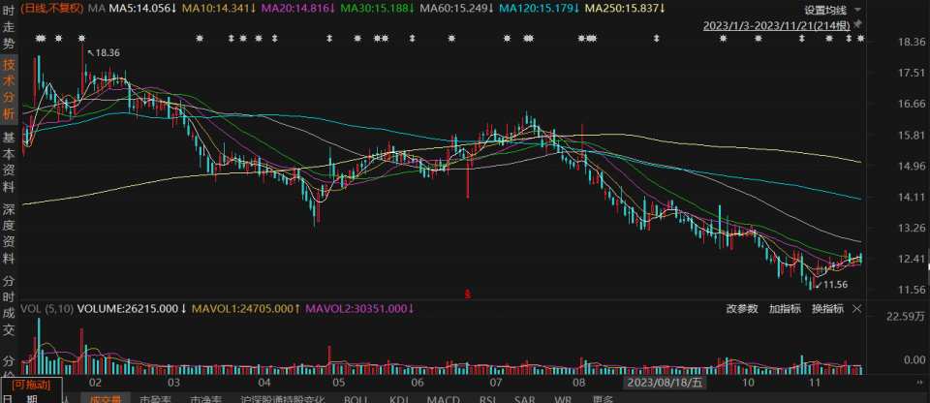Select the 技术分析 sidebar tab
The width and height of the screenshot is (930, 403).
click(x=9, y=89)
